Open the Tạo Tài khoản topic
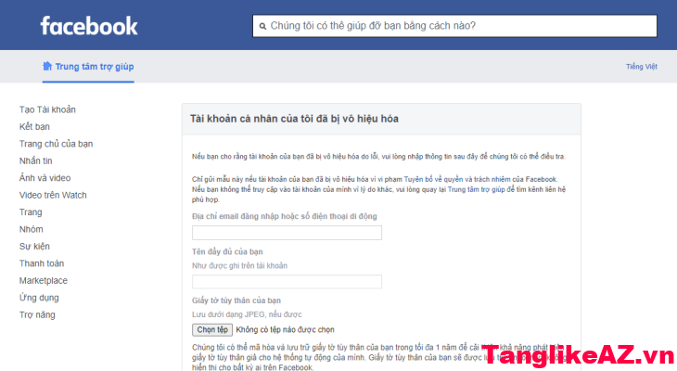 click(x=47, y=109)
